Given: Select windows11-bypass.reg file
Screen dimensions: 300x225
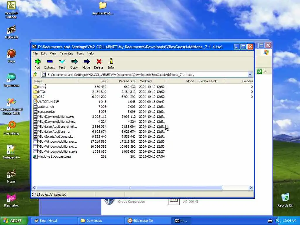Looking at the screenshot, I should (x=52, y=156).
